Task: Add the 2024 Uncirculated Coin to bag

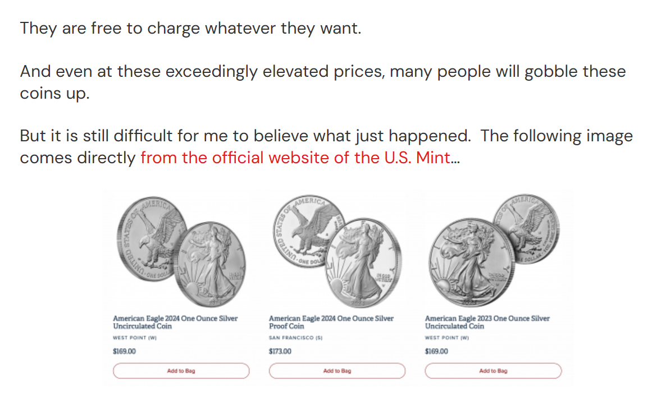Action: click(x=181, y=371)
